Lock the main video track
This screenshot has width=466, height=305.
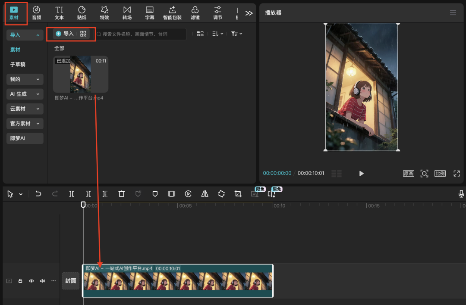[x=20, y=281]
